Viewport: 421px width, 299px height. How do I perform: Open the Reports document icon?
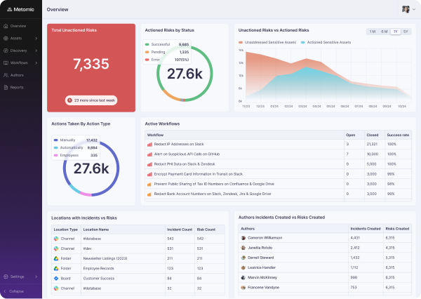pos(6,87)
